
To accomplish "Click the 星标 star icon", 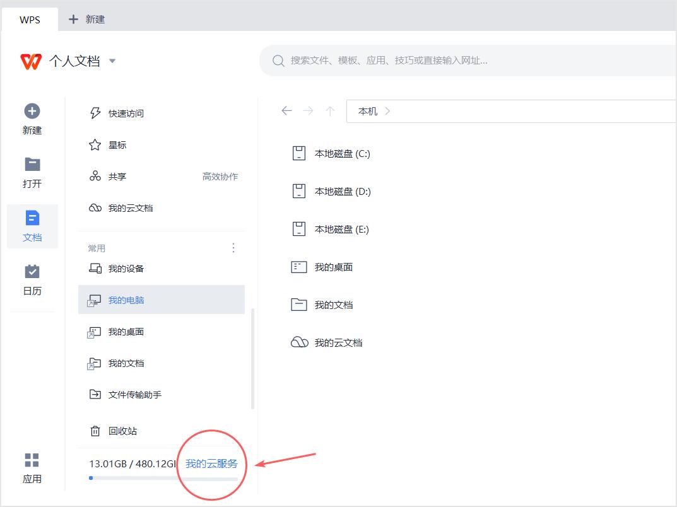I will click(95, 145).
